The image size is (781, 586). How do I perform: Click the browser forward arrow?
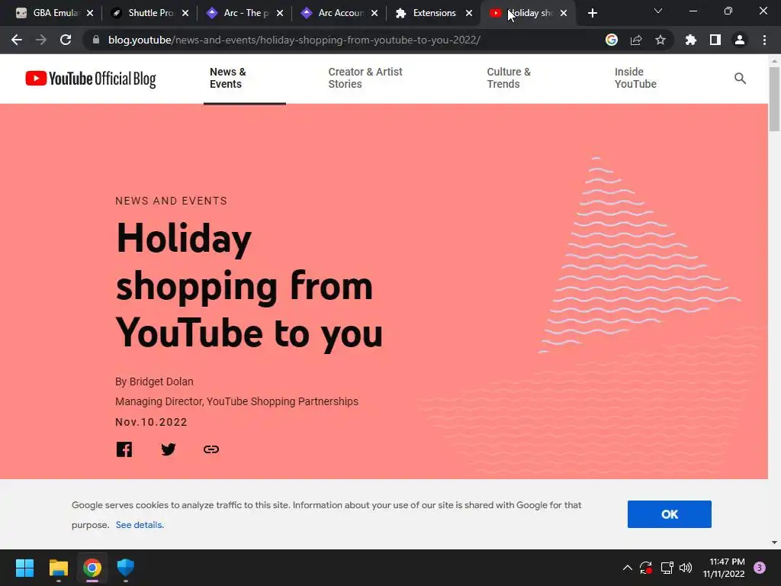click(41, 40)
